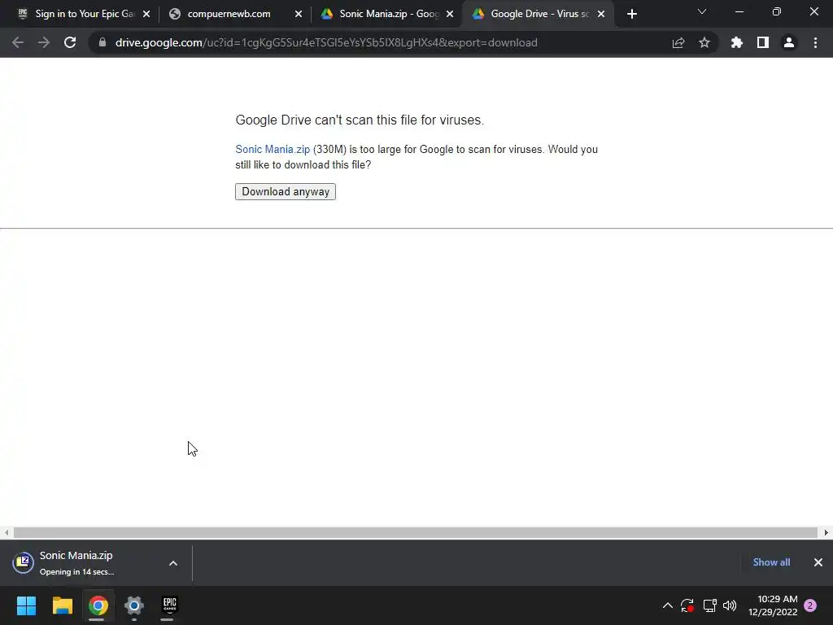Close the compuernewb.com tab
Image resolution: width=833 pixels, height=625 pixels.
tap(298, 14)
